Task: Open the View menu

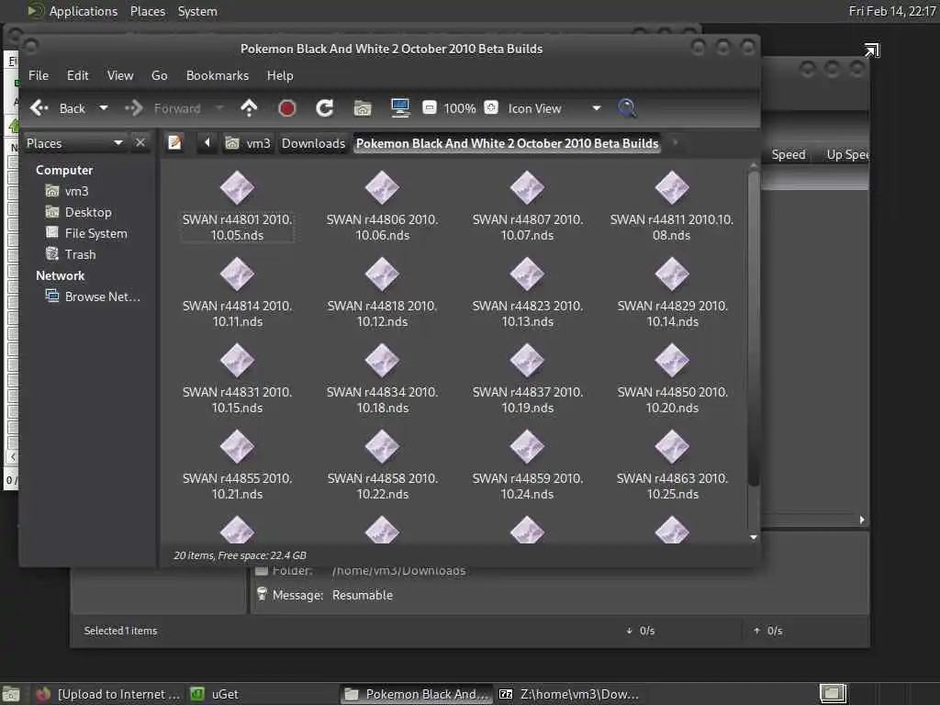Action: (x=120, y=75)
